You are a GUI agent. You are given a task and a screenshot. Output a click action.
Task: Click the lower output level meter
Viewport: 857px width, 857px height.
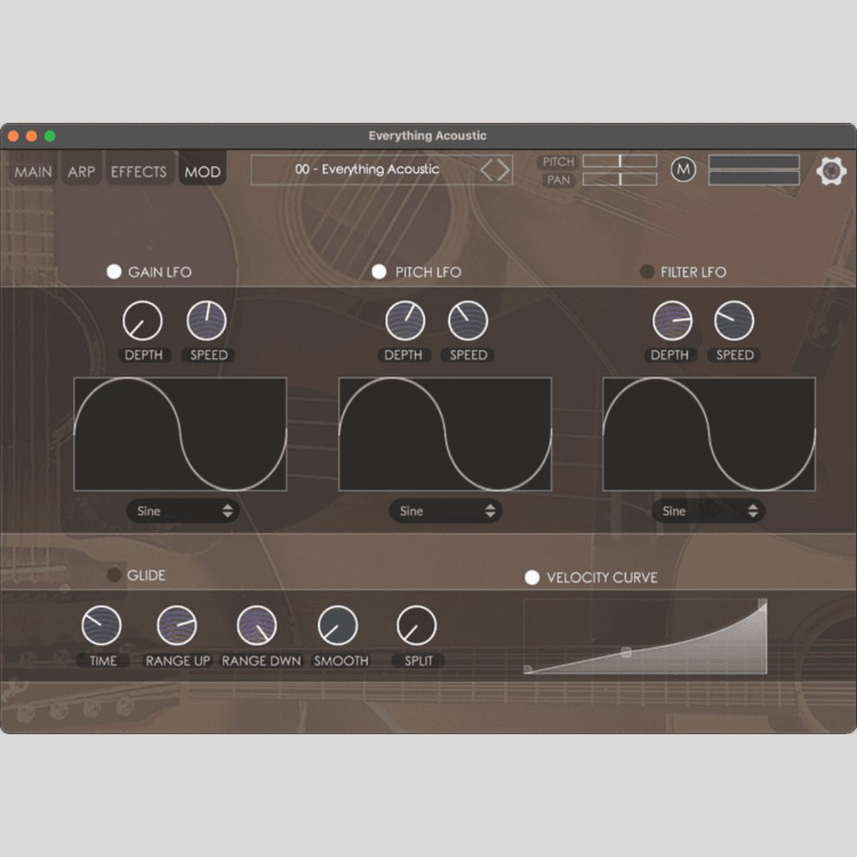[x=754, y=178]
